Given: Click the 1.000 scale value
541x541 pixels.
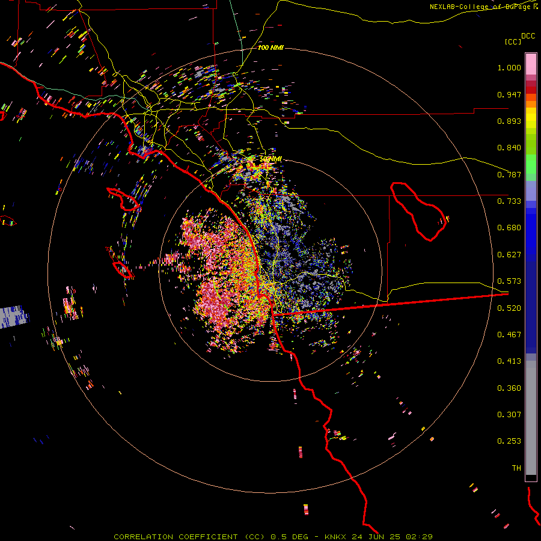Looking at the screenshot, I should tap(509, 67).
